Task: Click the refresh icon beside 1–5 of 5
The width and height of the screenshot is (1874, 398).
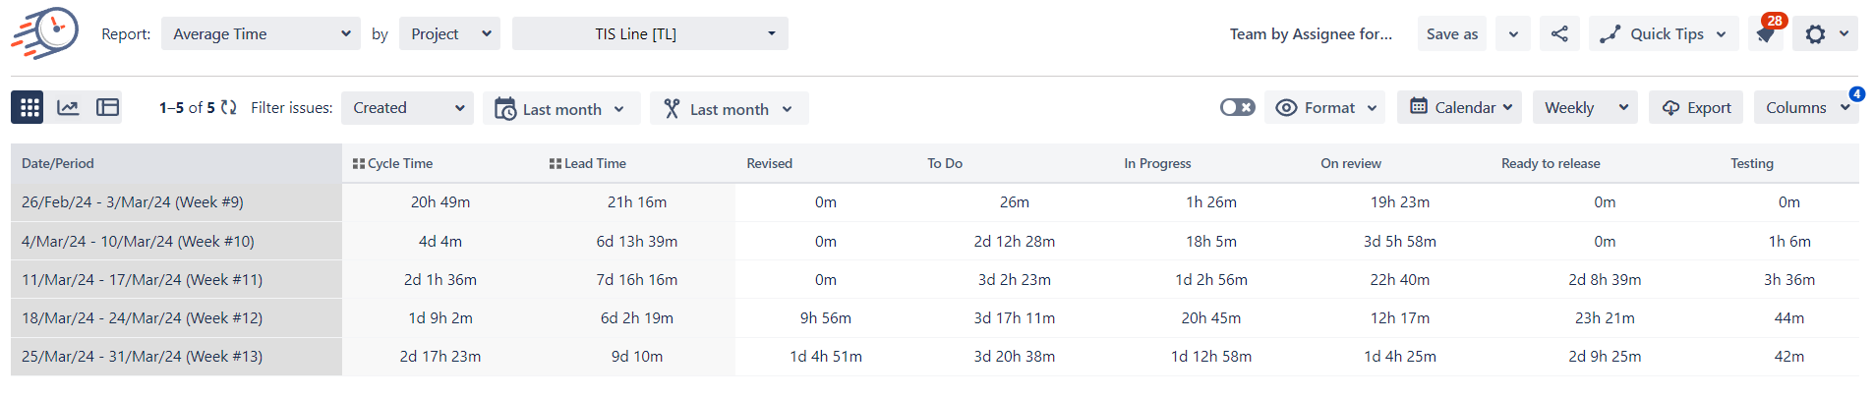Action: [x=229, y=107]
